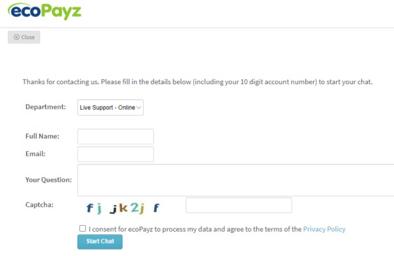Click the circled X icon on Close
394x256 pixels.
point(16,37)
